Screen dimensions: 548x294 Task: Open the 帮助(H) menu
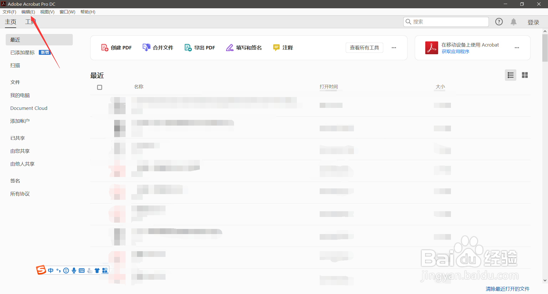88,12
